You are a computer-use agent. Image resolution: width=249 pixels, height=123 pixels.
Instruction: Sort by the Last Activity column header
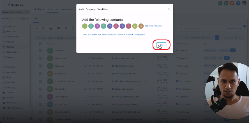[x=181, y=44]
